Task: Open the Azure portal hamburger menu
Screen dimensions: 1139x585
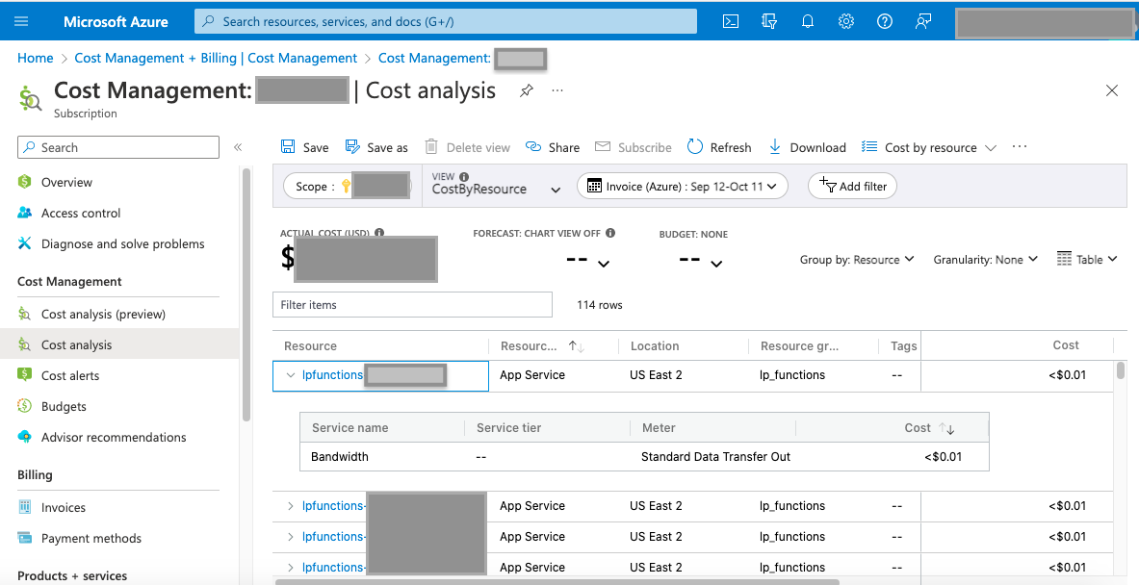Action: [x=21, y=21]
